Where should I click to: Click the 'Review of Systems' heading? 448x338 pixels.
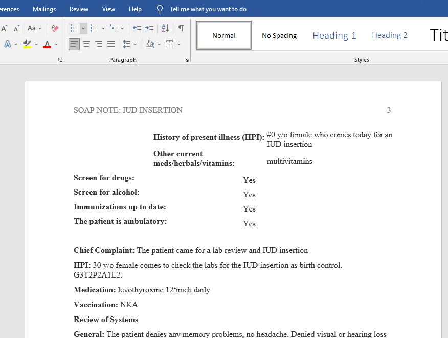pos(106,320)
